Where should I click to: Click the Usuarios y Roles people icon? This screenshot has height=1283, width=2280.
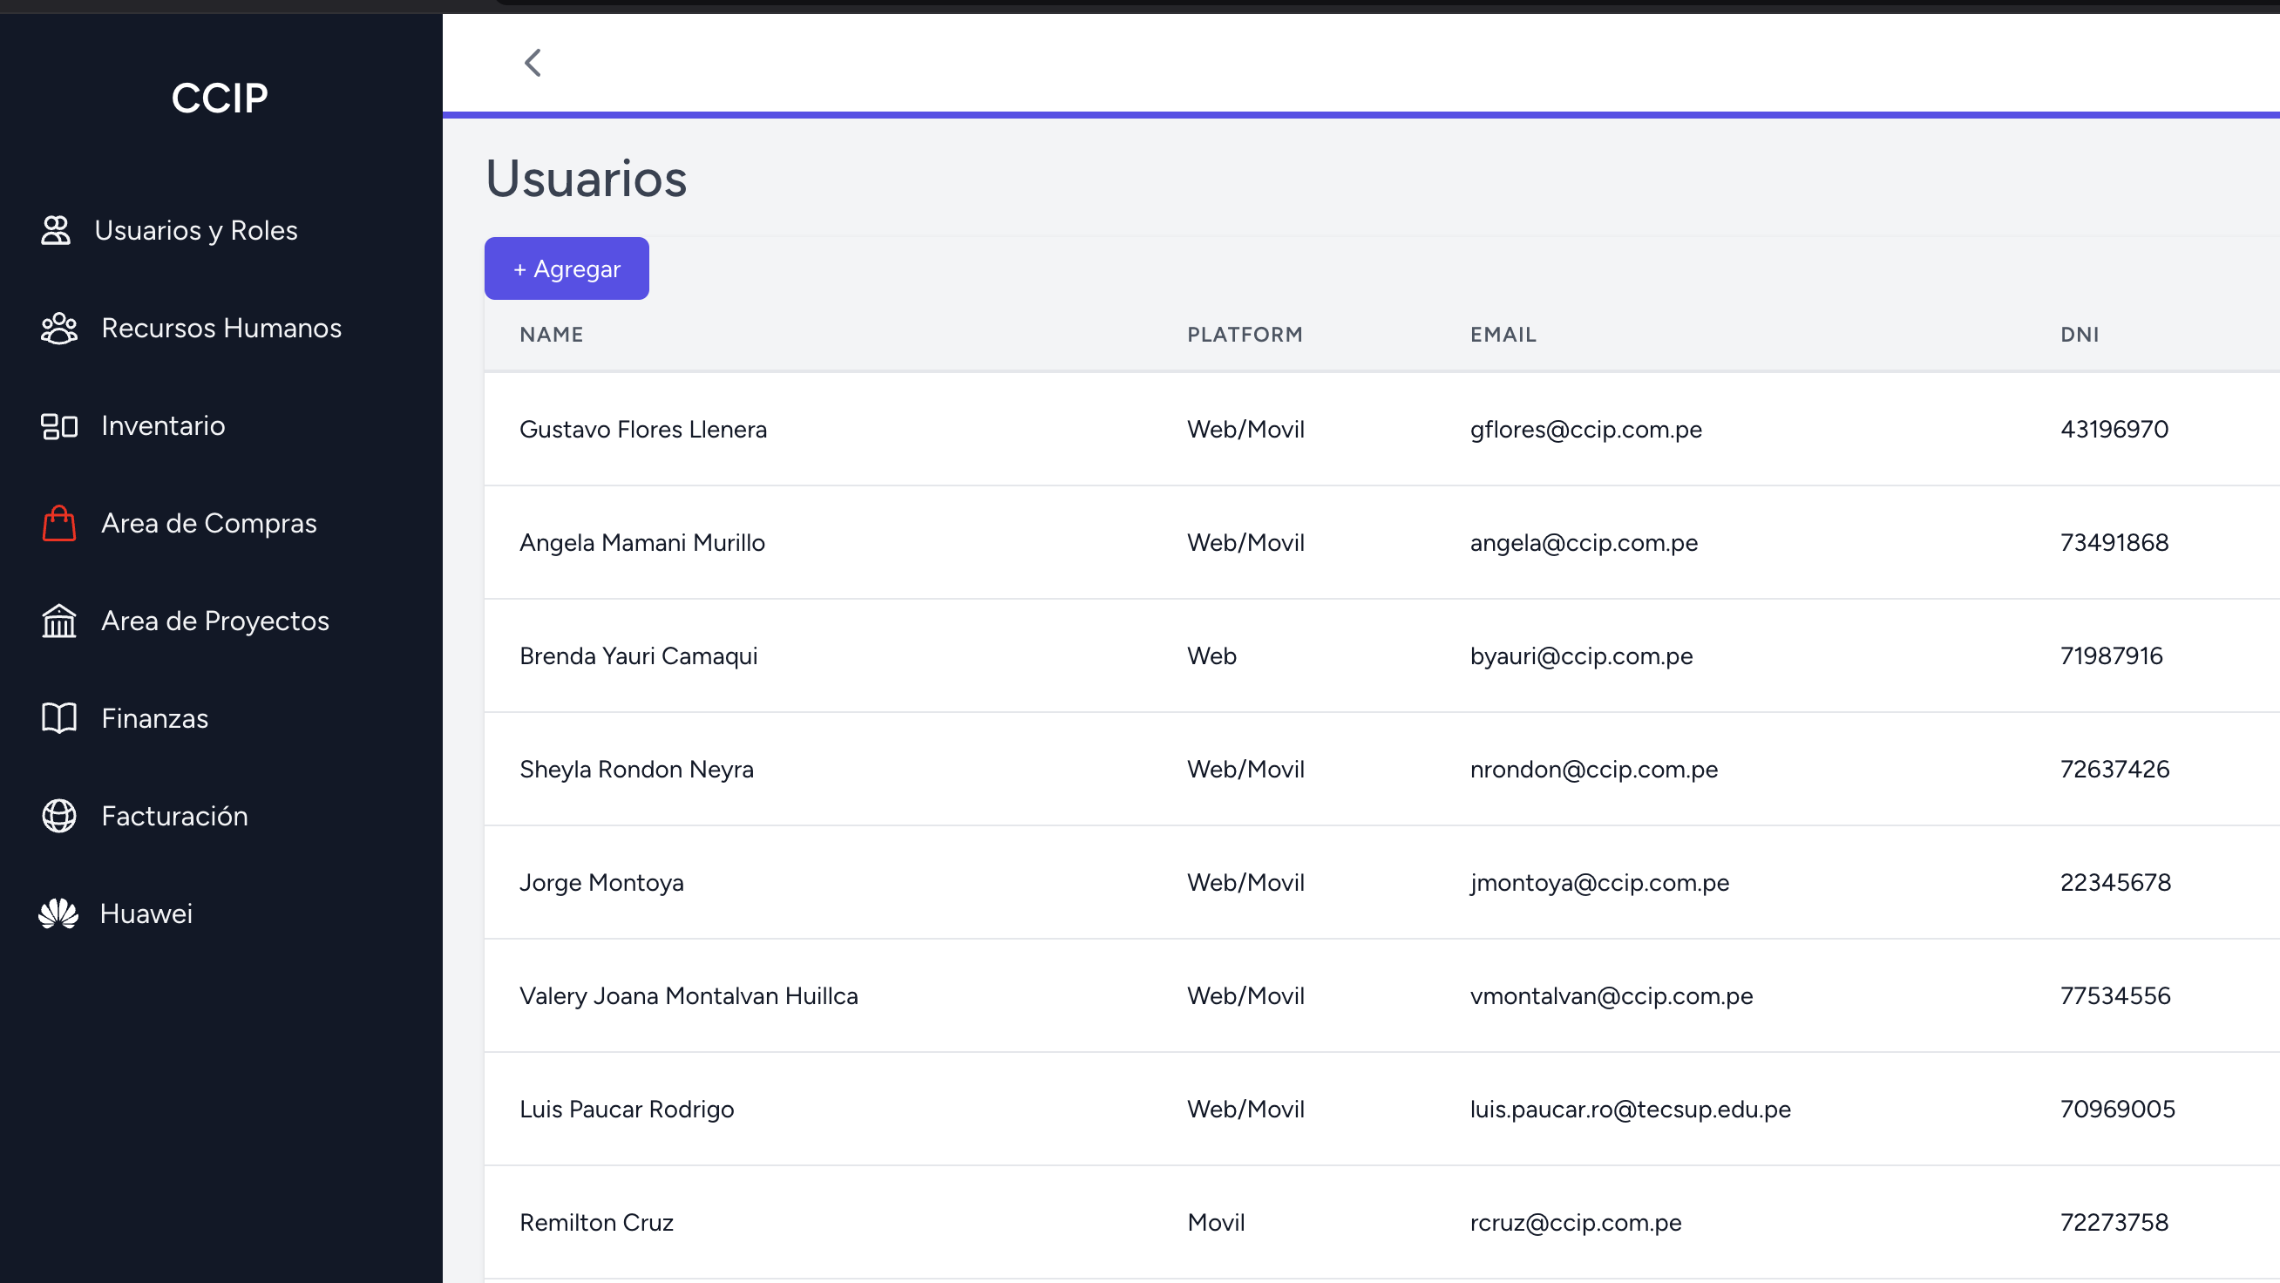click(56, 230)
